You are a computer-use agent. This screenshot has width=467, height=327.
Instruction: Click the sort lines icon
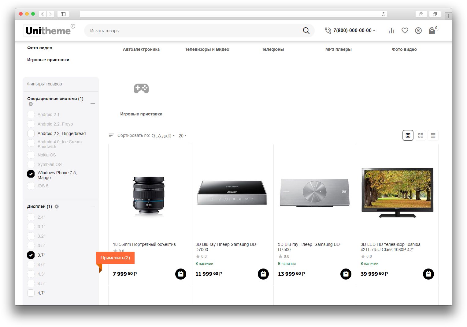coord(112,135)
